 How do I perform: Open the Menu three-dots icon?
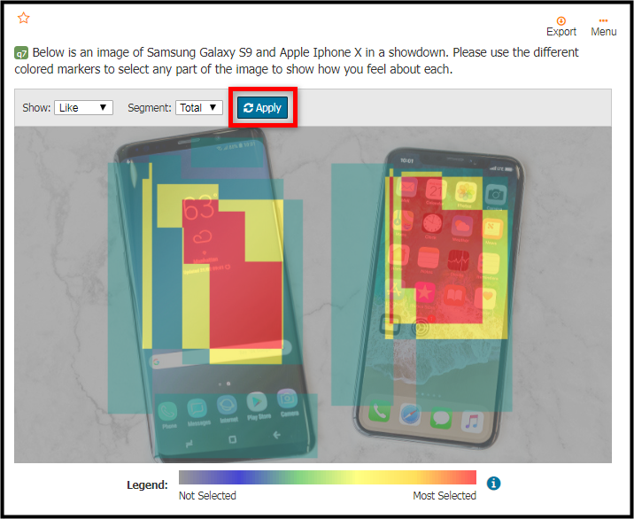[603, 20]
